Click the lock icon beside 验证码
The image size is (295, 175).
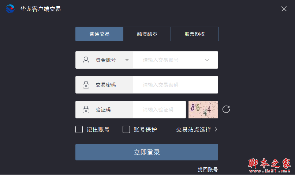pos(86,110)
